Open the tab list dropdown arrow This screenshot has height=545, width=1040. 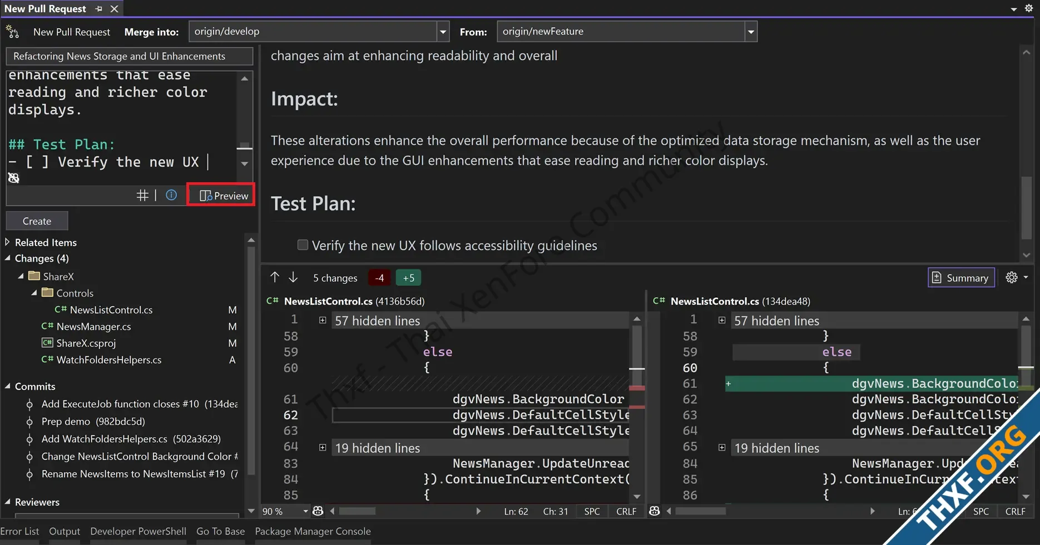(1014, 9)
